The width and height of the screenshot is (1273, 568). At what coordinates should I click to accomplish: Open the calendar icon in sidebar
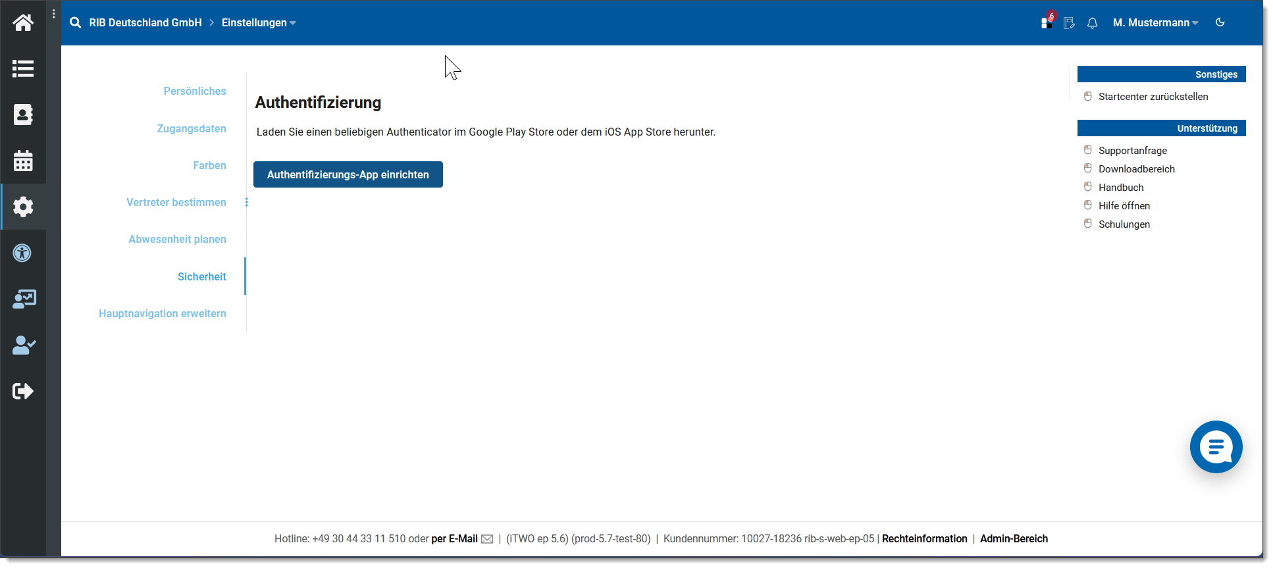pyautogui.click(x=23, y=161)
